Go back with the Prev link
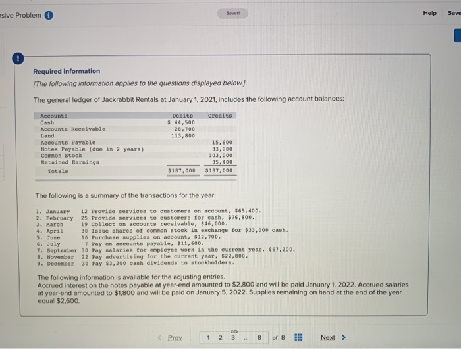This screenshot has height=349, width=461. pyautogui.click(x=175, y=338)
